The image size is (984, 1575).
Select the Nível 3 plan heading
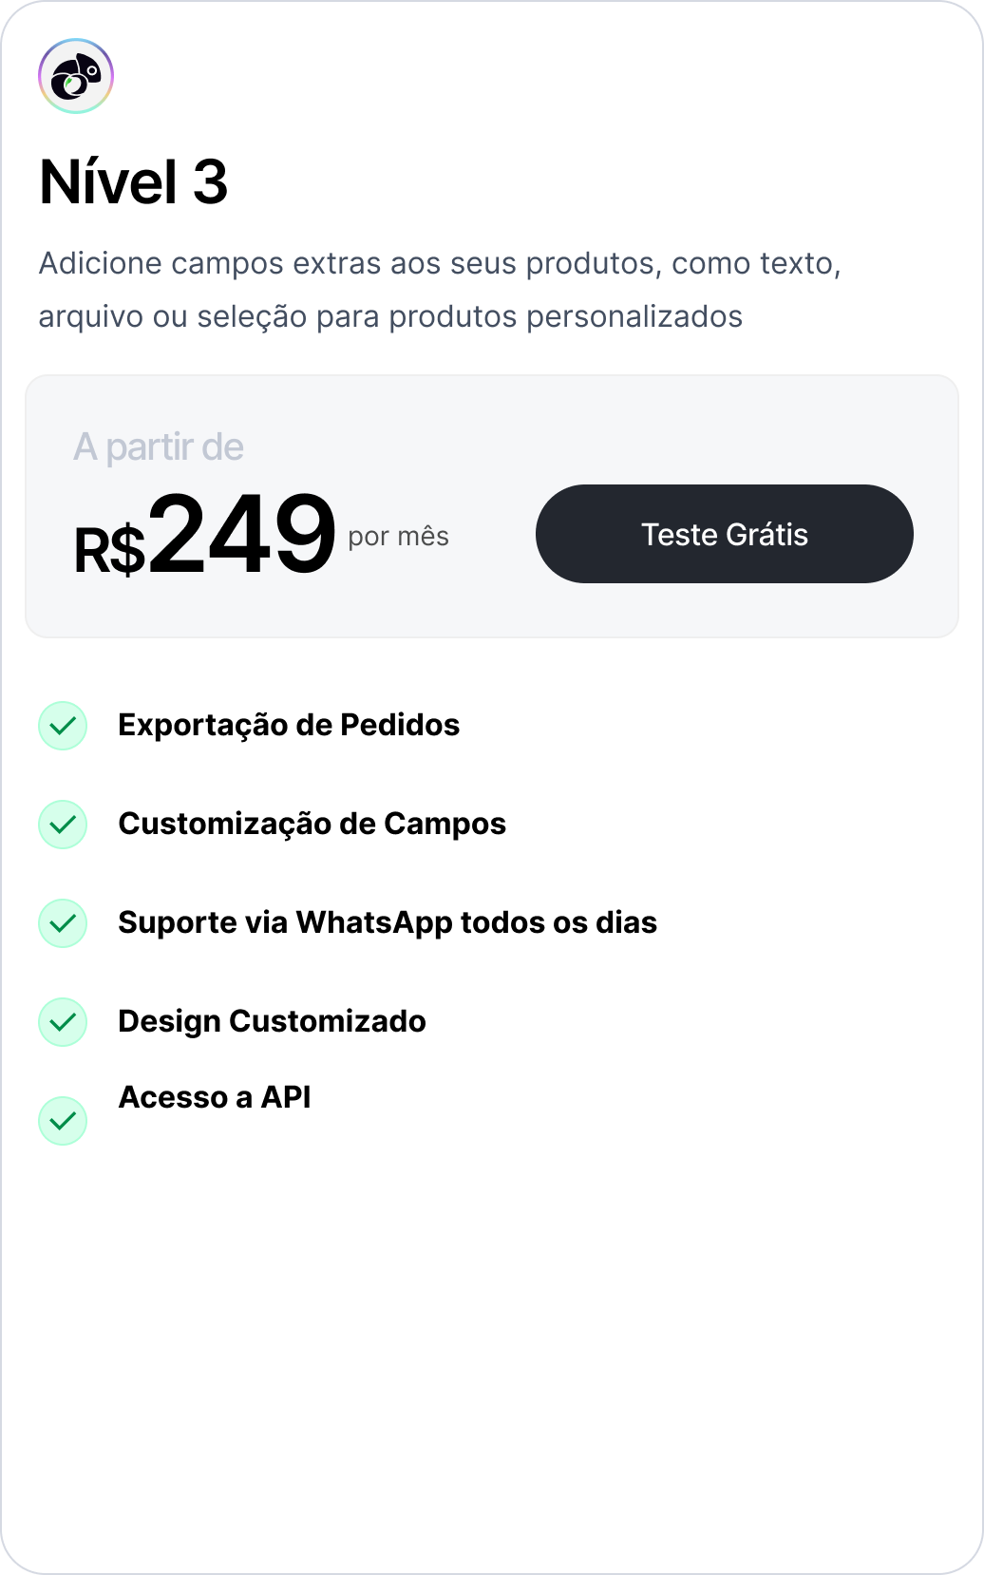pyautogui.click(x=134, y=181)
